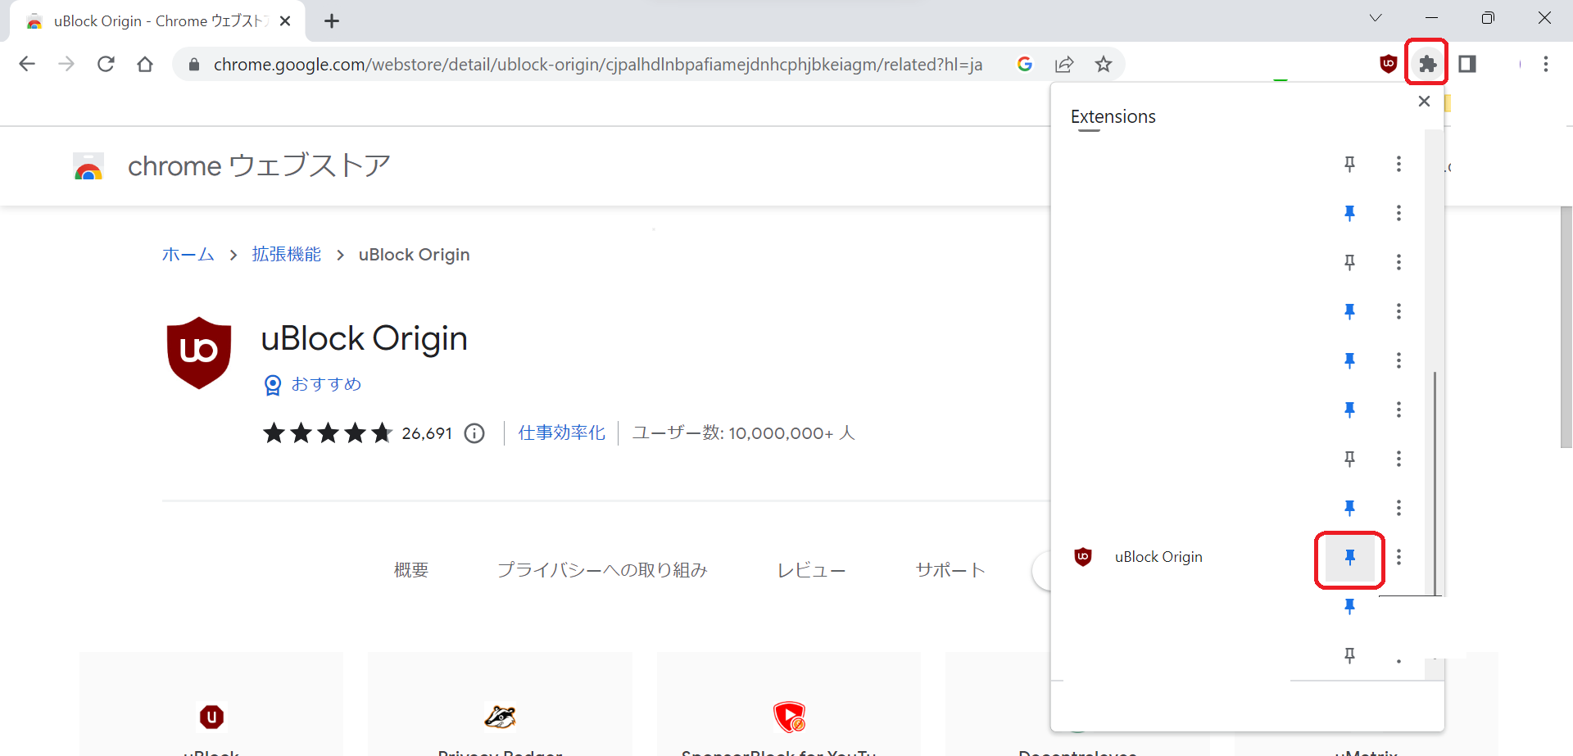Click the Privacy Badger thumbnail

501,717
